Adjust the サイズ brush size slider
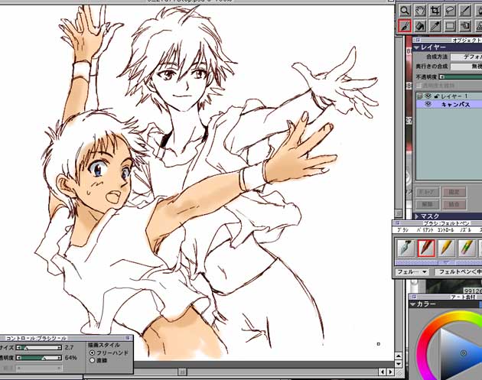The height and width of the screenshot is (380, 482). 39,348
